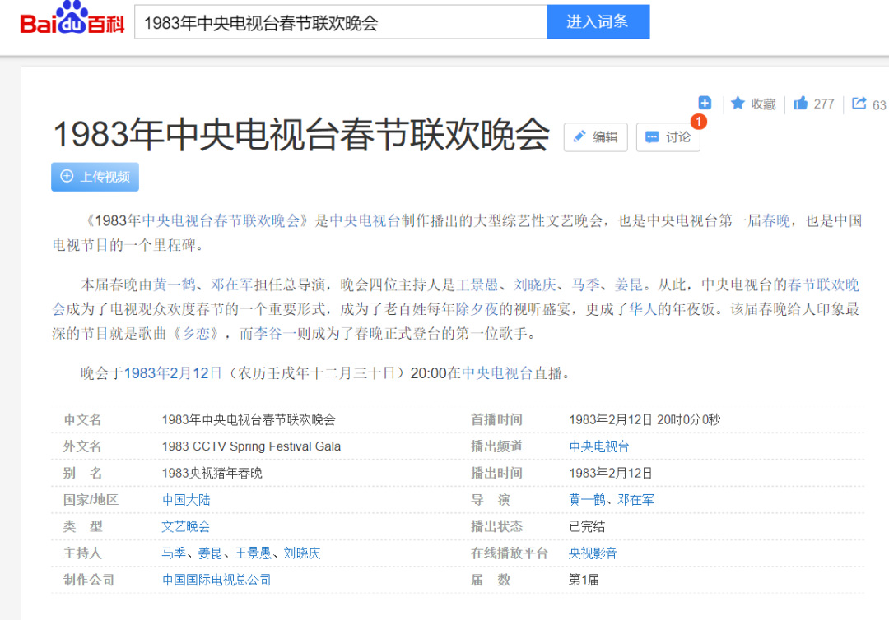Follow the 邓在军 link in second paragraph
The image size is (889, 620).
click(x=232, y=285)
